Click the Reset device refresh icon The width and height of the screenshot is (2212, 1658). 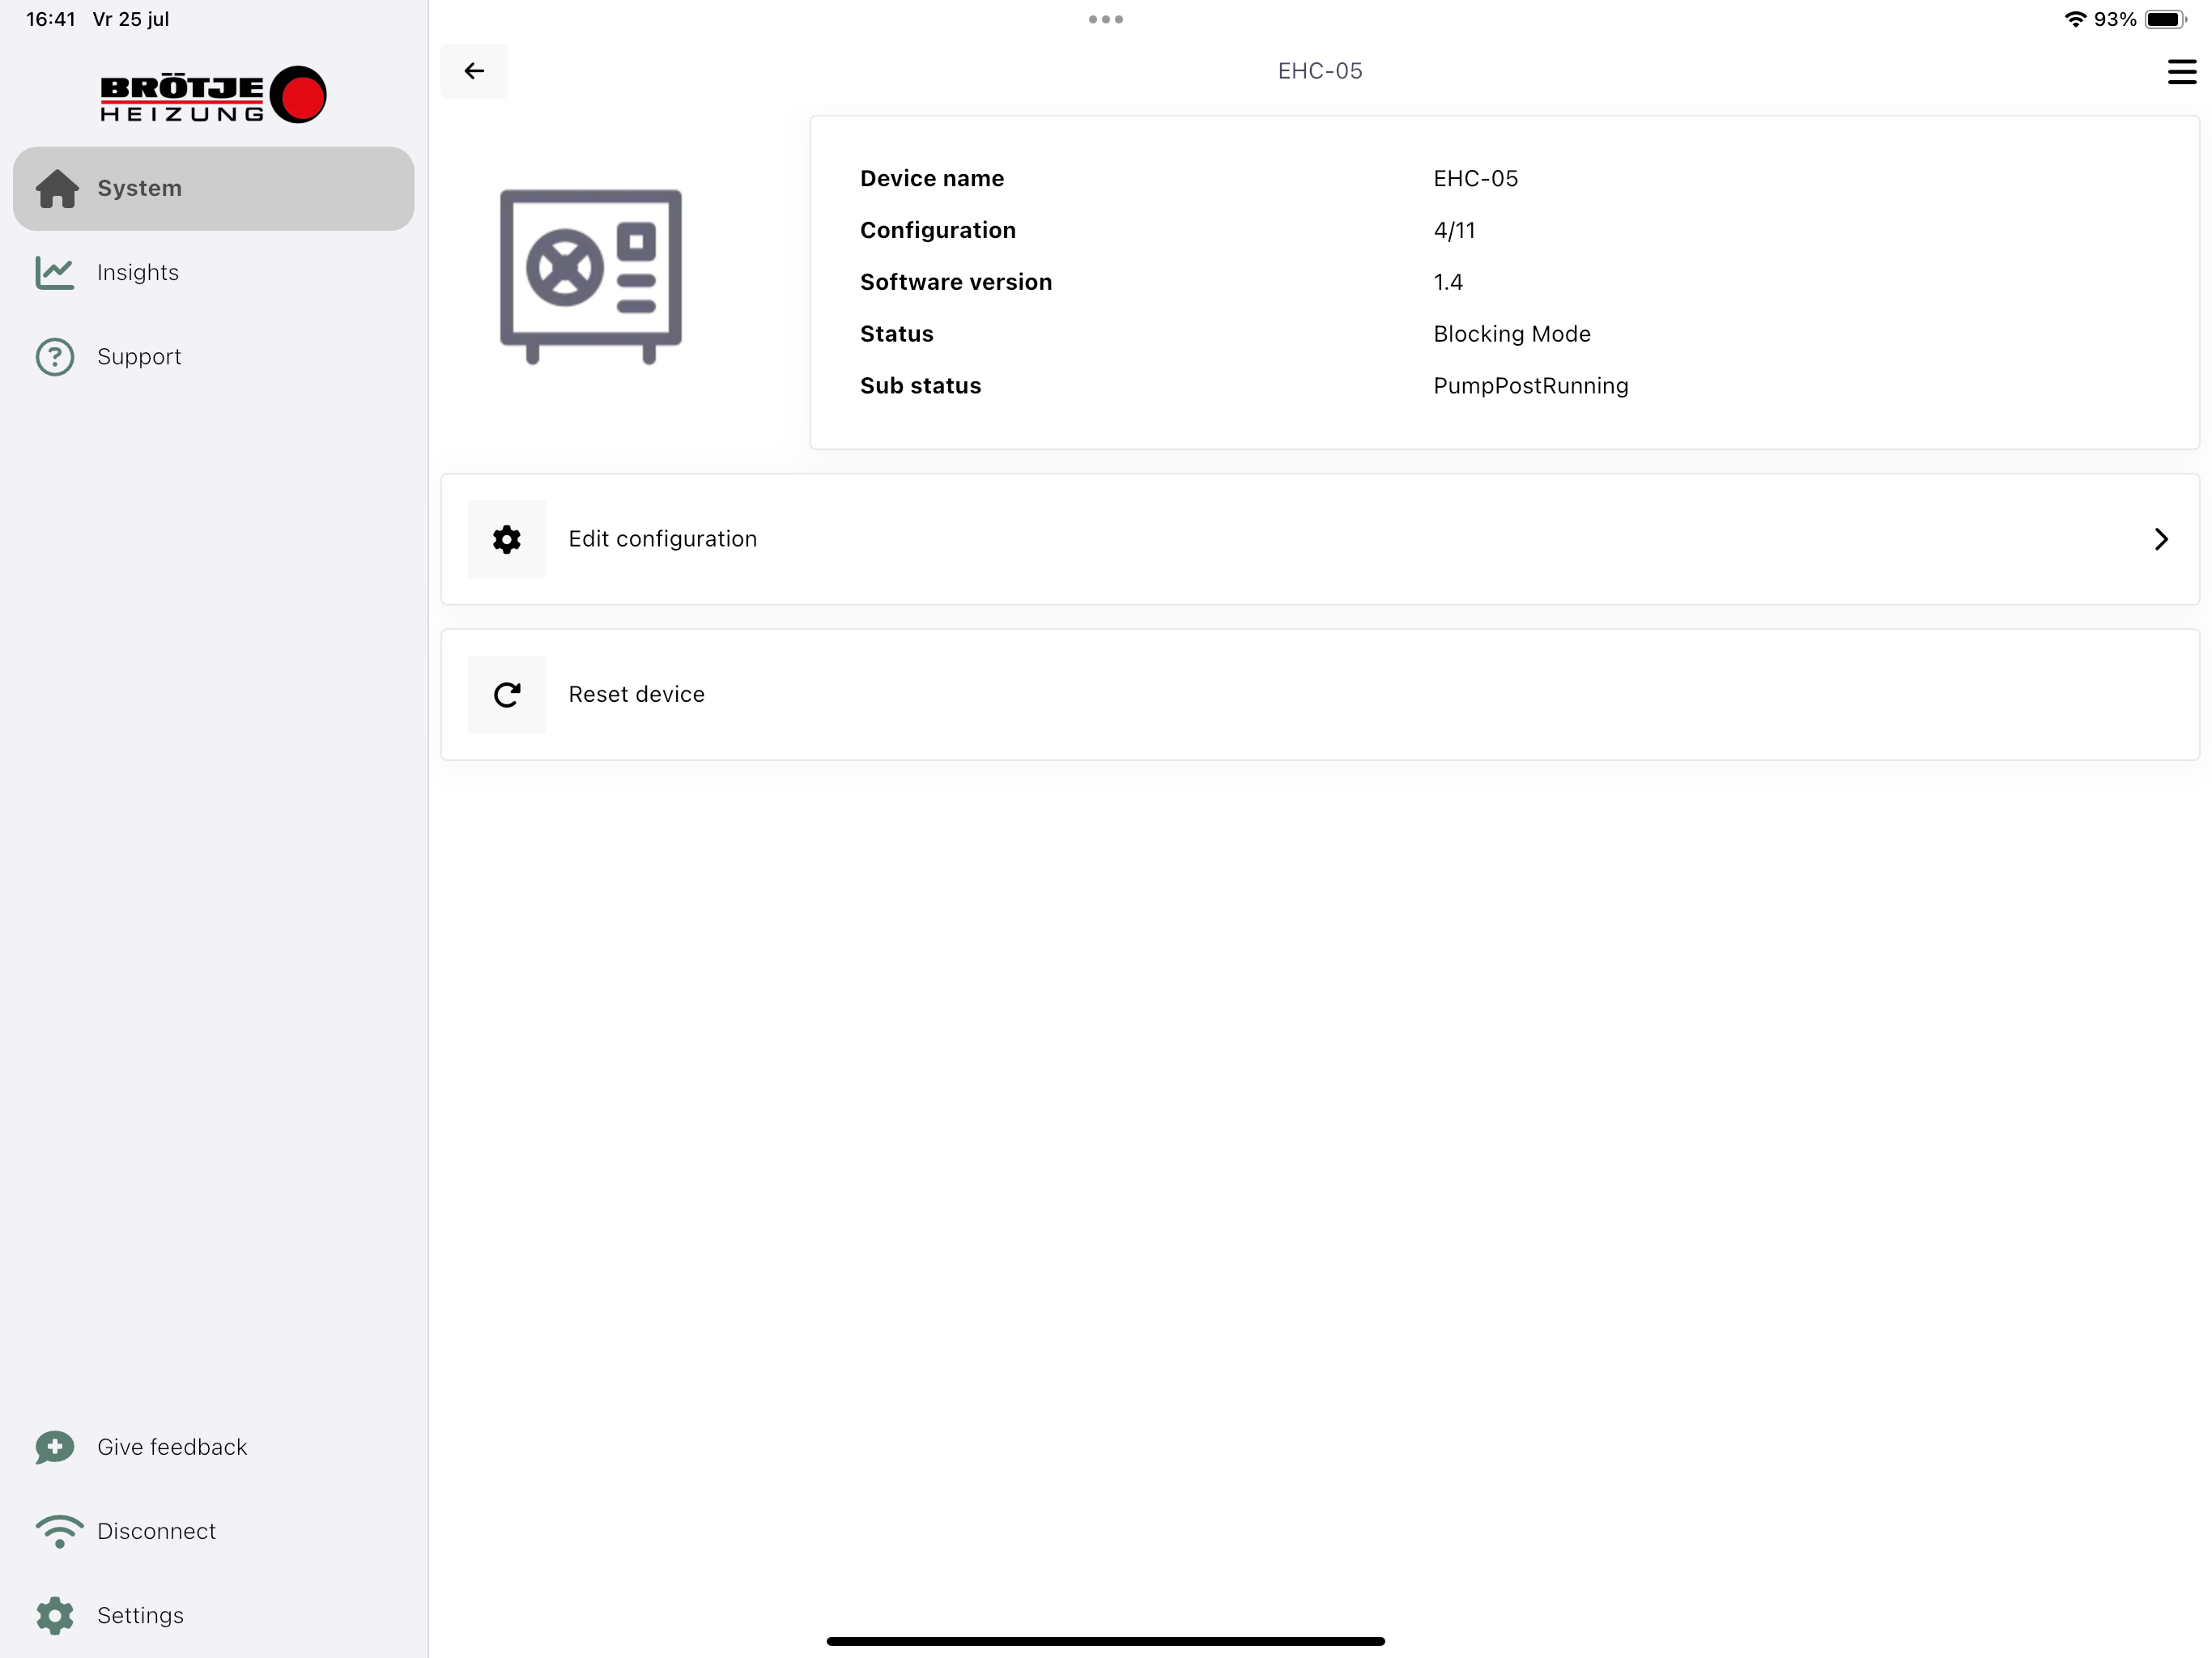pyautogui.click(x=507, y=695)
